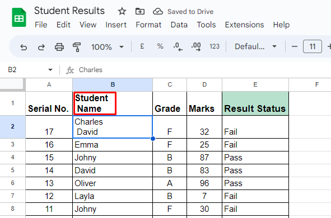Apply percent format button
The image size is (331, 218).
[160, 46]
